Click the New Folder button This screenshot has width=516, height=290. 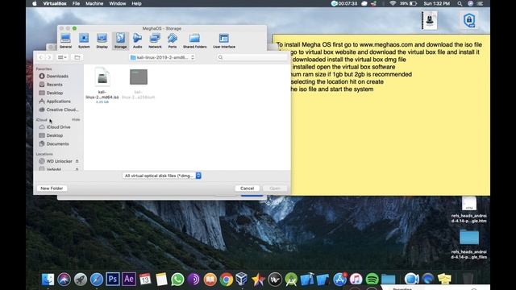[x=52, y=188]
